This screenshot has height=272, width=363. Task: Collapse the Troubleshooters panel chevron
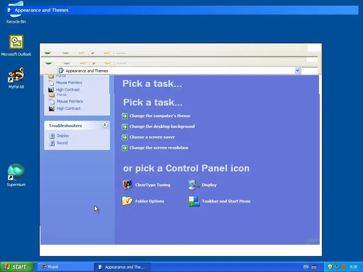tap(105, 125)
